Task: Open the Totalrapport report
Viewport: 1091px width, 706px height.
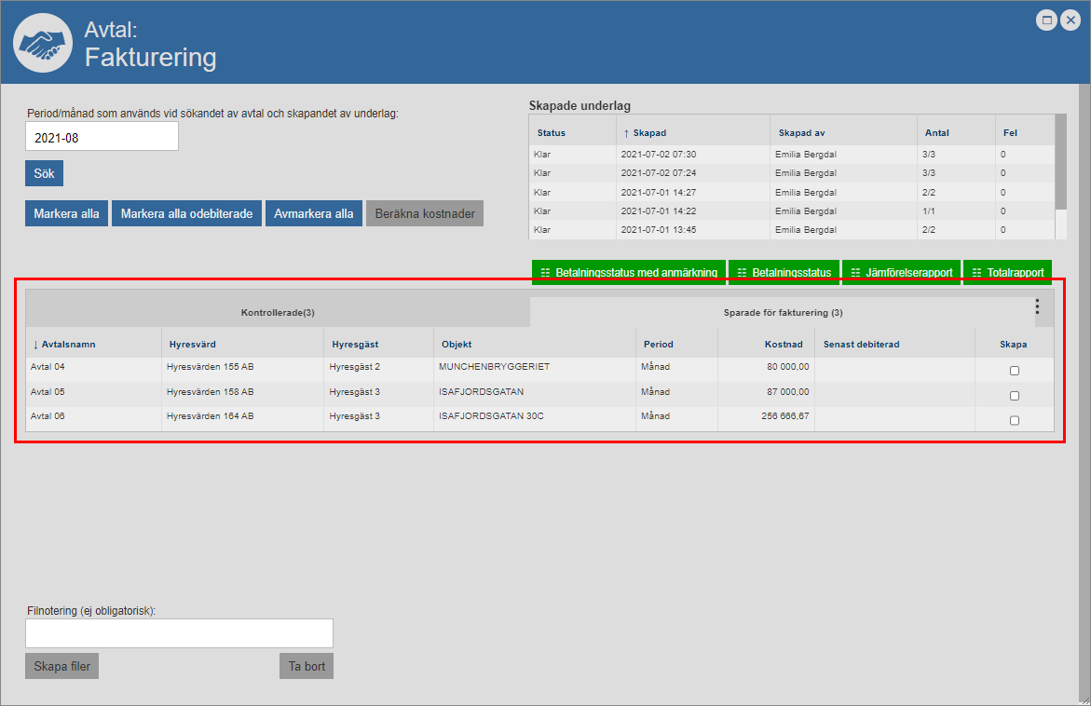Action: coord(1006,273)
